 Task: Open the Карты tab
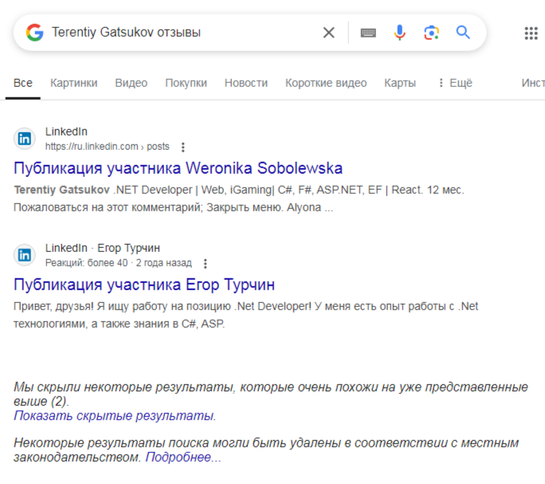(x=399, y=83)
